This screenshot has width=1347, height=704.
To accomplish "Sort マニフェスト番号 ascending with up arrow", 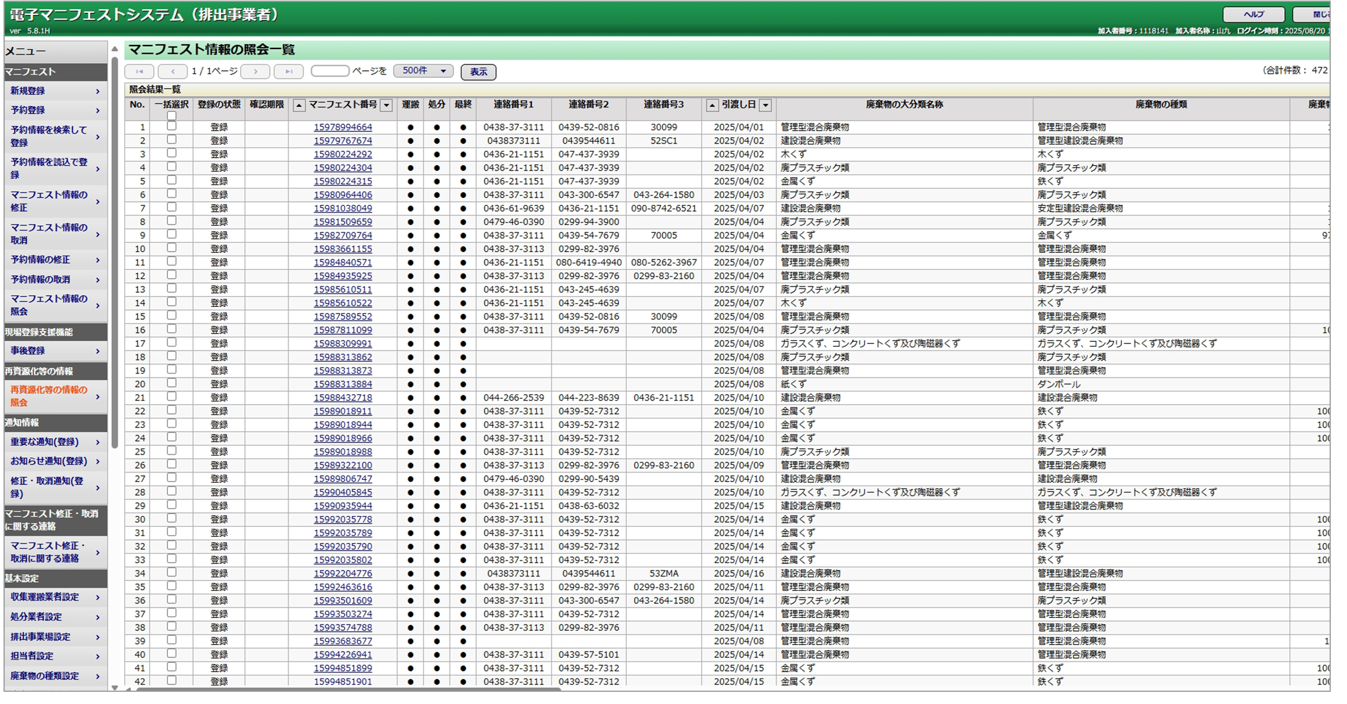I will (299, 105).
